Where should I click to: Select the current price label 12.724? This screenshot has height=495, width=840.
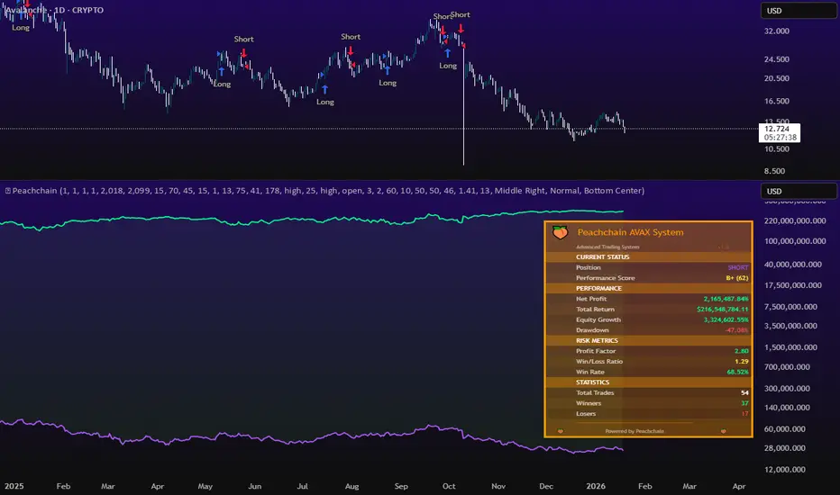tap(780, 132)
